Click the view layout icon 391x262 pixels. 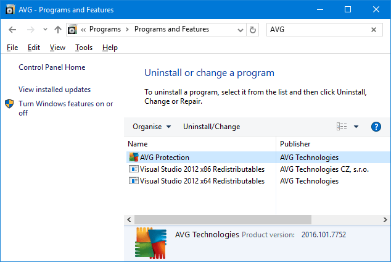pos(342,127)
